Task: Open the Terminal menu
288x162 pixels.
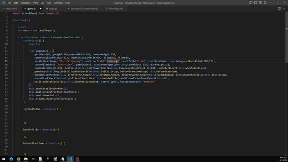Action: [58, 3]
